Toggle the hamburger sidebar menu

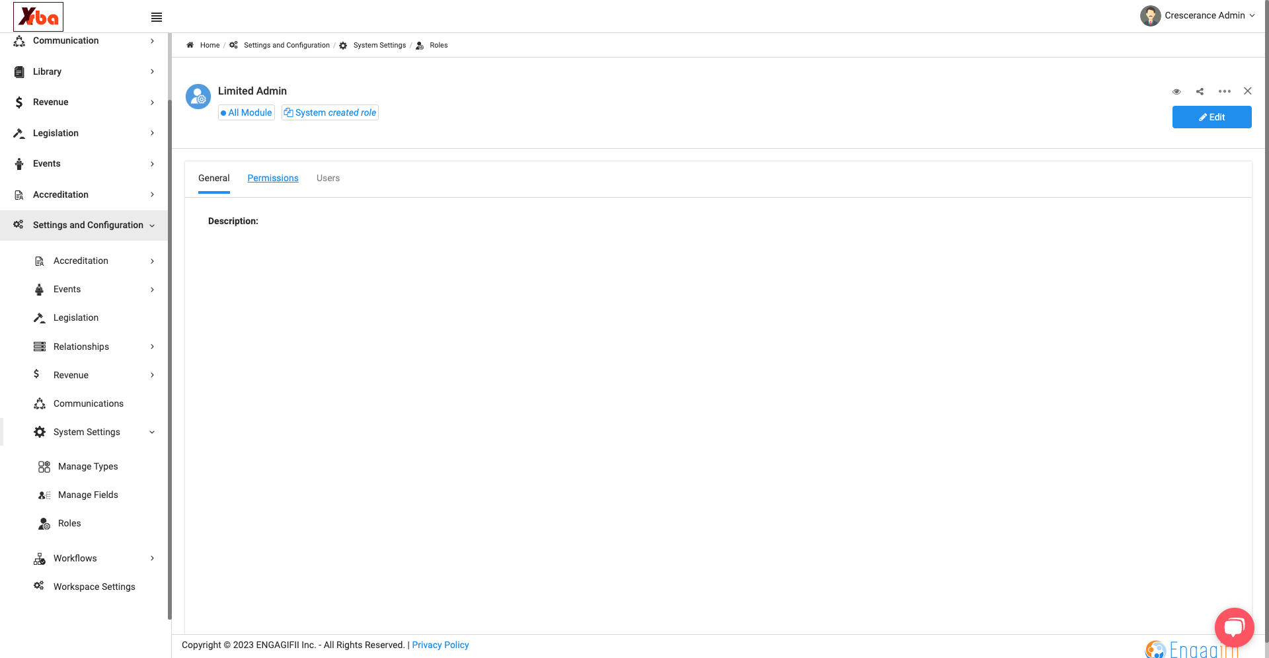click(157, 17)
